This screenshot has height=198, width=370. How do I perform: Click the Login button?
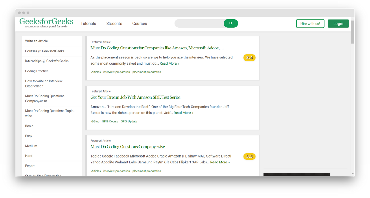tap(338, 24)
